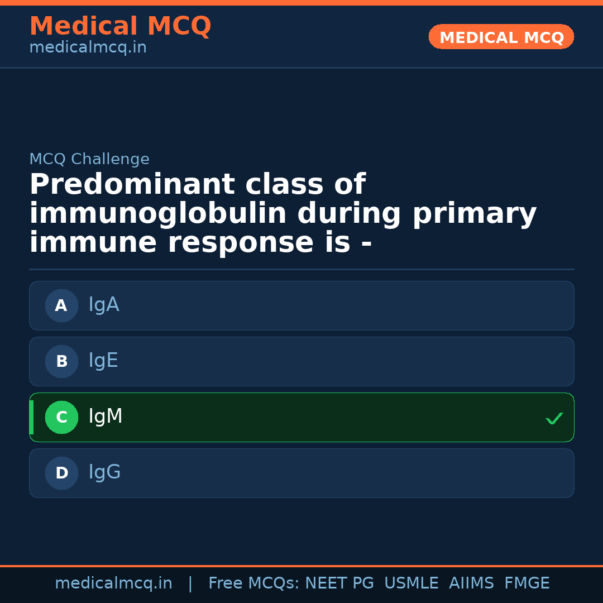Open medicalmcq.in link under the header title
This screenshot has width=603, height=603.
pos(88,48)
